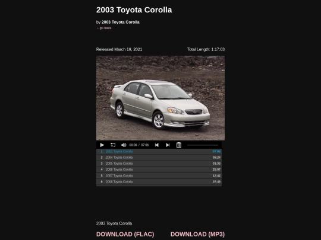This screenshot has width=321, height=240.
Task: Click the "go back" link
Action: [x=104, y=28]
